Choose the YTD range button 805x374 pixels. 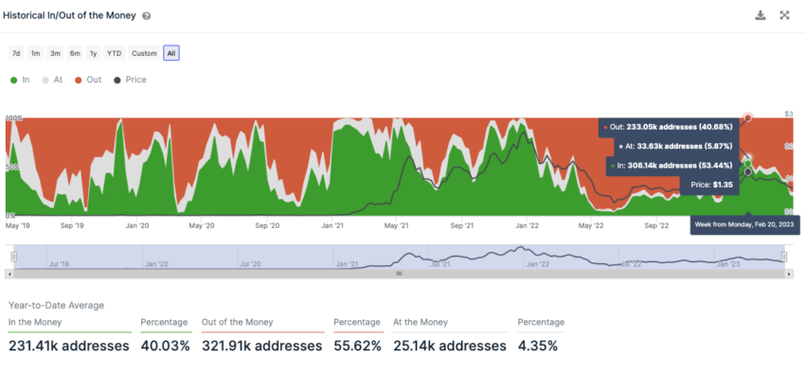(114, 53)
